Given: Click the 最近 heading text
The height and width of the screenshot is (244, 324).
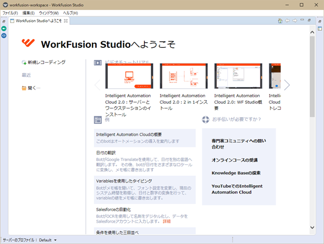Looking at the screenshot, I should pyautogui.click(x=26, y=75).
